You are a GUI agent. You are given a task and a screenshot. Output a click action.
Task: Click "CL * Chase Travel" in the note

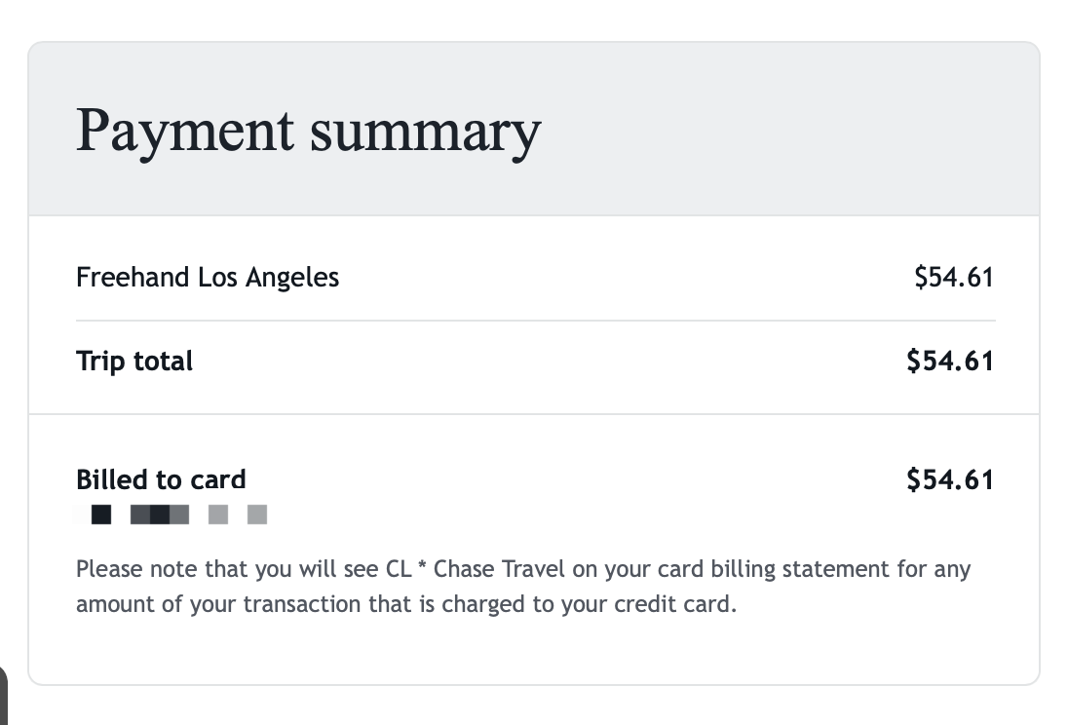pyautogui.click(x=475, y=568)
